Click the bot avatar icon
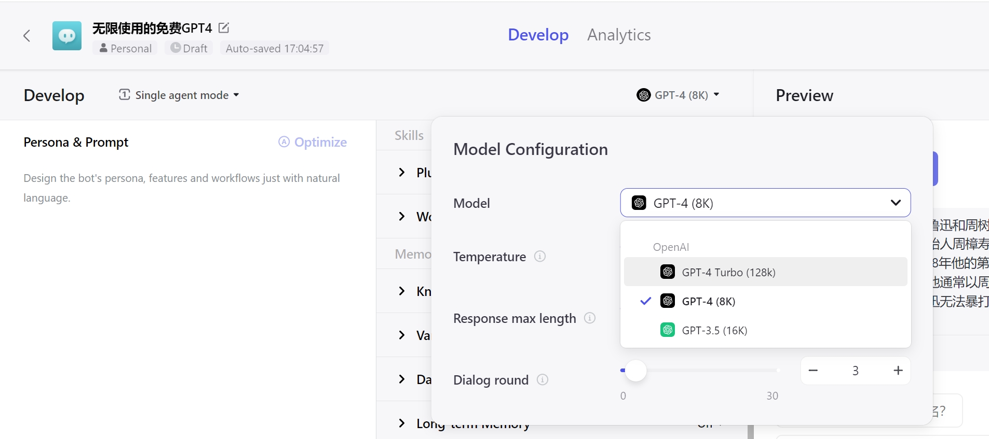The width and height of the screenshot is (989, 439). [x=67, y=36]
